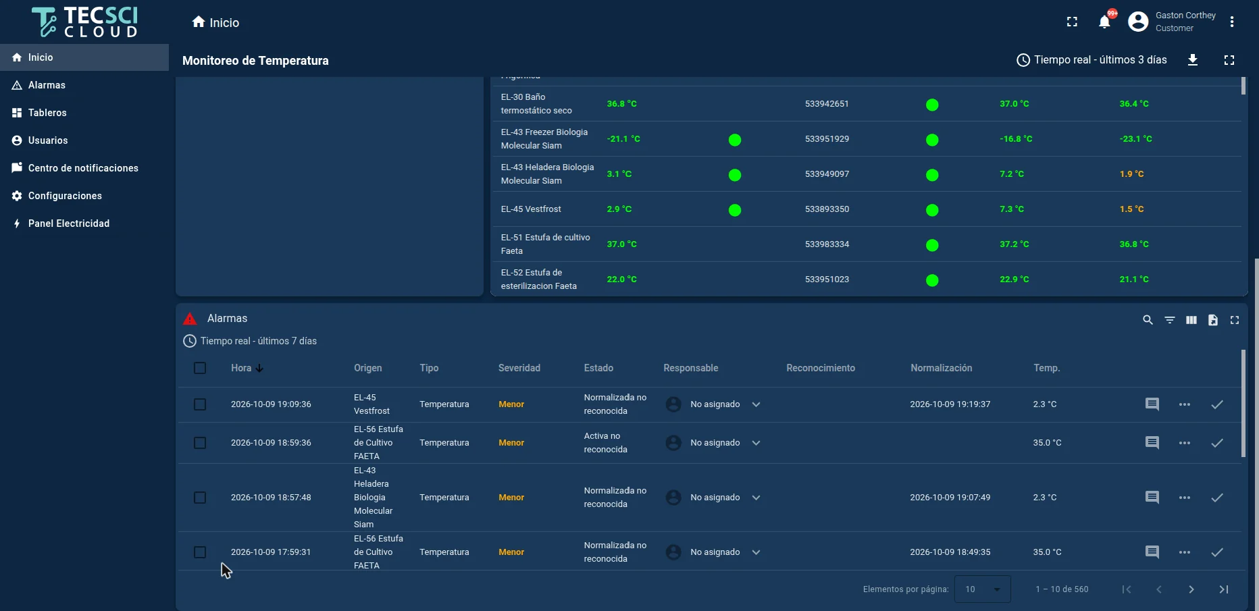This screenshot has width=1259, height=611.
Task: Open Alarmas in the sidebar
Action: 84,85
